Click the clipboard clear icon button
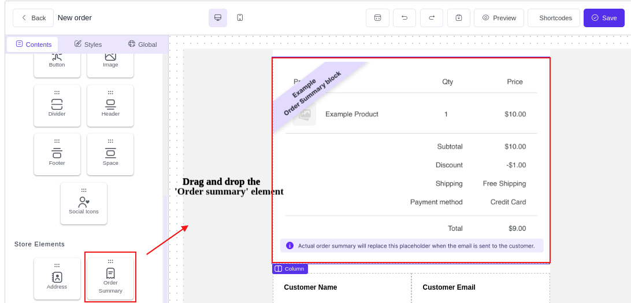Image resolution: width=631 pixels, height=303 pixels. coord(459,18)
